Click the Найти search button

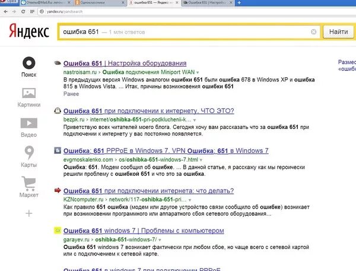click(x=338, y=32)
